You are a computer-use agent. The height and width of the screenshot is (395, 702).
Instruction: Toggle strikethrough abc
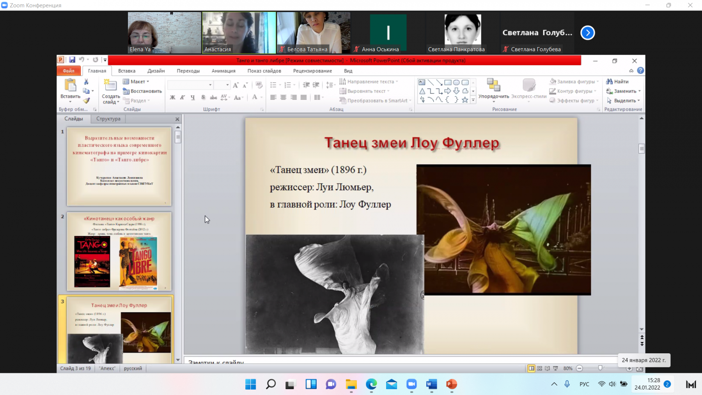(213, 97)
